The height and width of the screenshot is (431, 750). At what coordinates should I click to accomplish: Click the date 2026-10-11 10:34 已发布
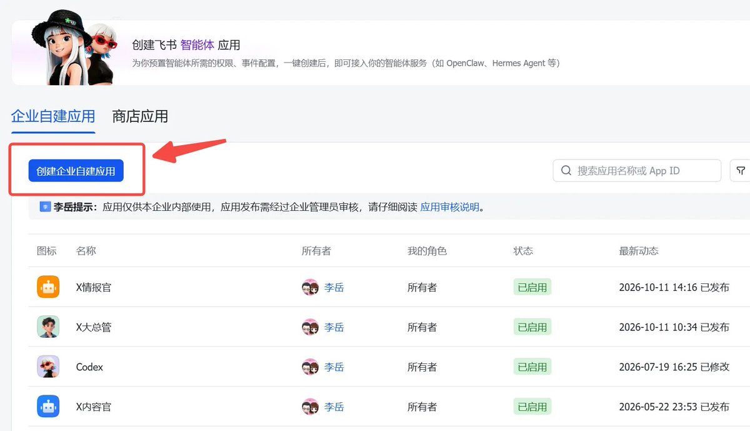point(674,327)
